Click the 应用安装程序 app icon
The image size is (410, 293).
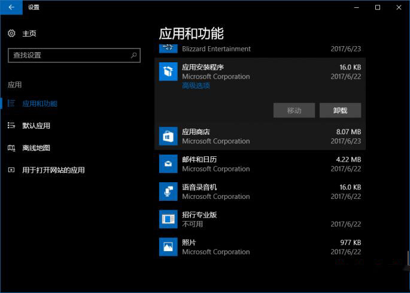(168, 71)
